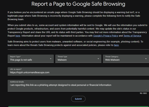This screenshot has width=149, height=107.
Task: Click the Additional details text area
Action: coord(78,86)
